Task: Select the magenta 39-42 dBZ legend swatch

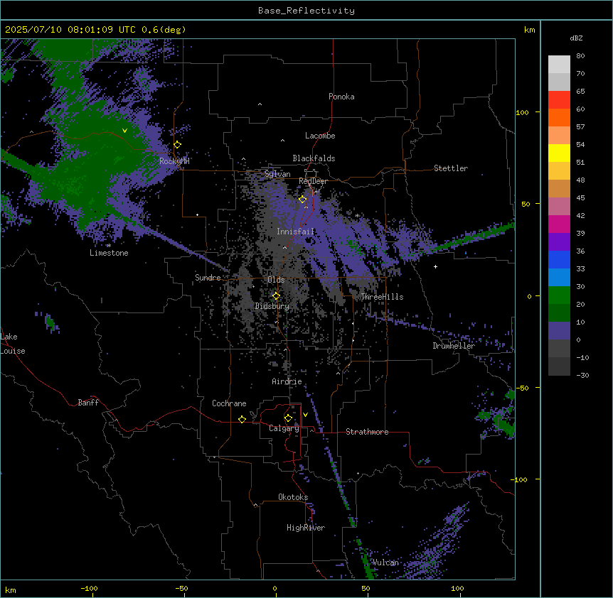Action: pos(559,224)
